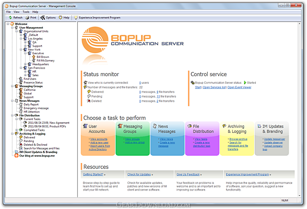Click the Give Us Feedback link
The width and height of the screenshot is (307, 209).
tap(188, 174)
